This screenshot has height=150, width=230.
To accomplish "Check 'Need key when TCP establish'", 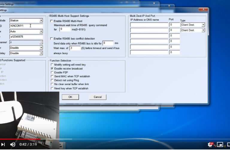I will (x=52, y=88).
